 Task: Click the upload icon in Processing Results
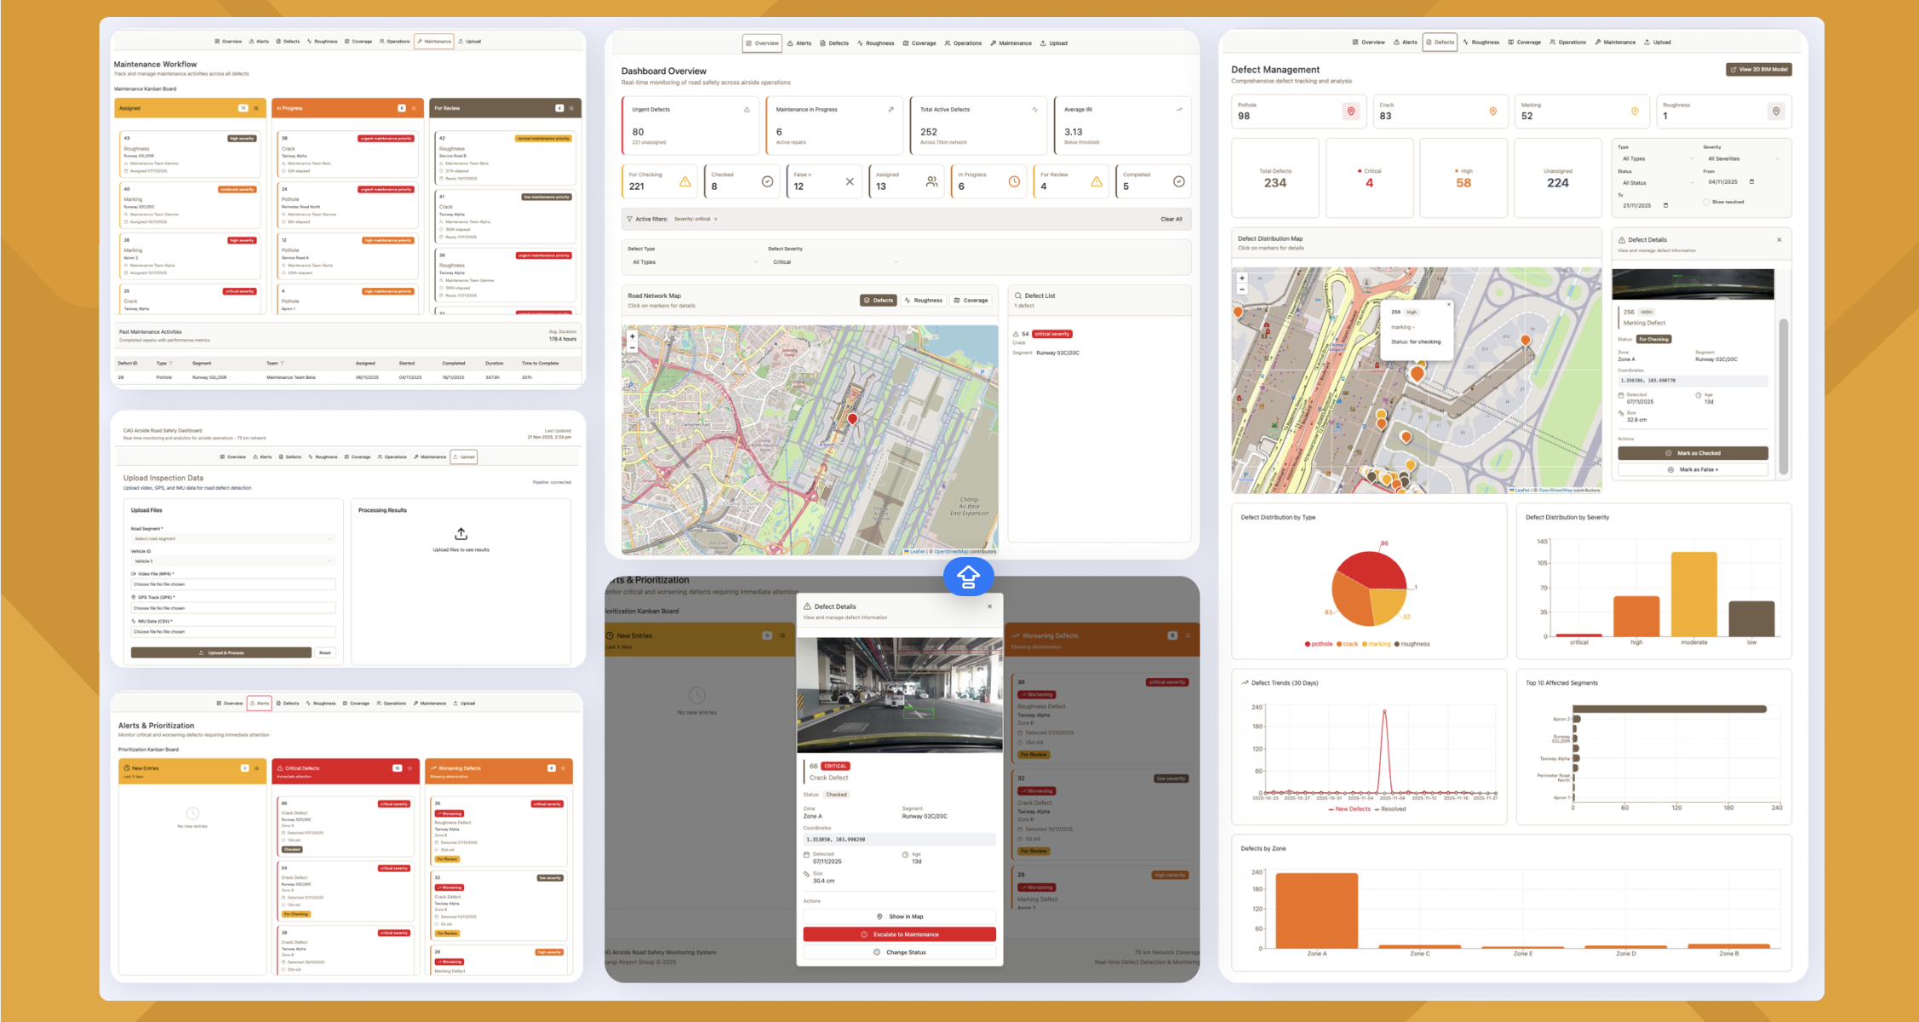(x=461, y=534)
